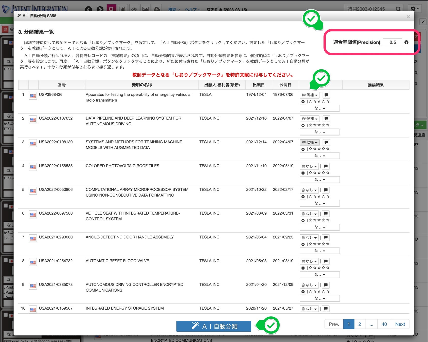Give USA2022/0108130 a three-star rating
428x342 pixels.
[319, 149]
